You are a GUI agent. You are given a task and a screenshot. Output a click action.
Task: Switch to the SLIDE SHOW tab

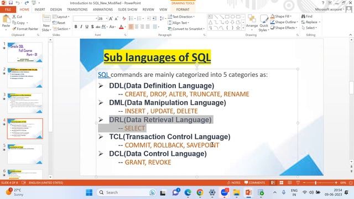128,9
